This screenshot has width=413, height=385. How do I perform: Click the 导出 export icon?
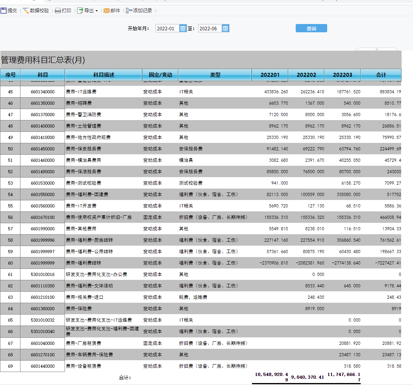point(80,11)
